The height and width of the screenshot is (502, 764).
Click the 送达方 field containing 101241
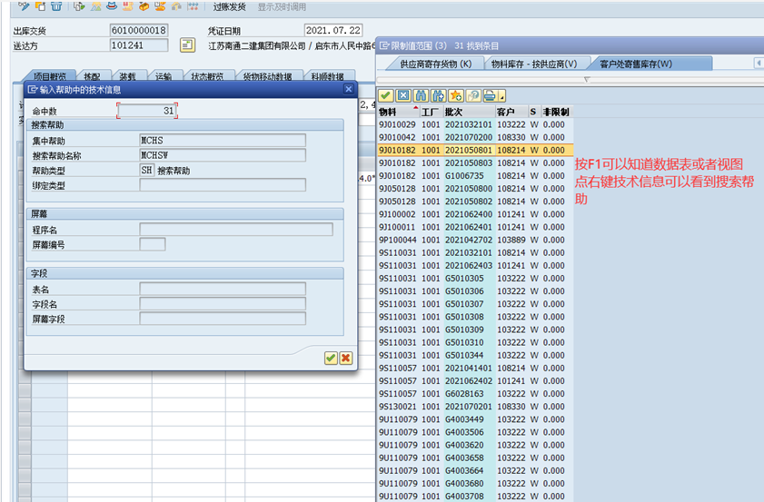[x=139, y=45]
